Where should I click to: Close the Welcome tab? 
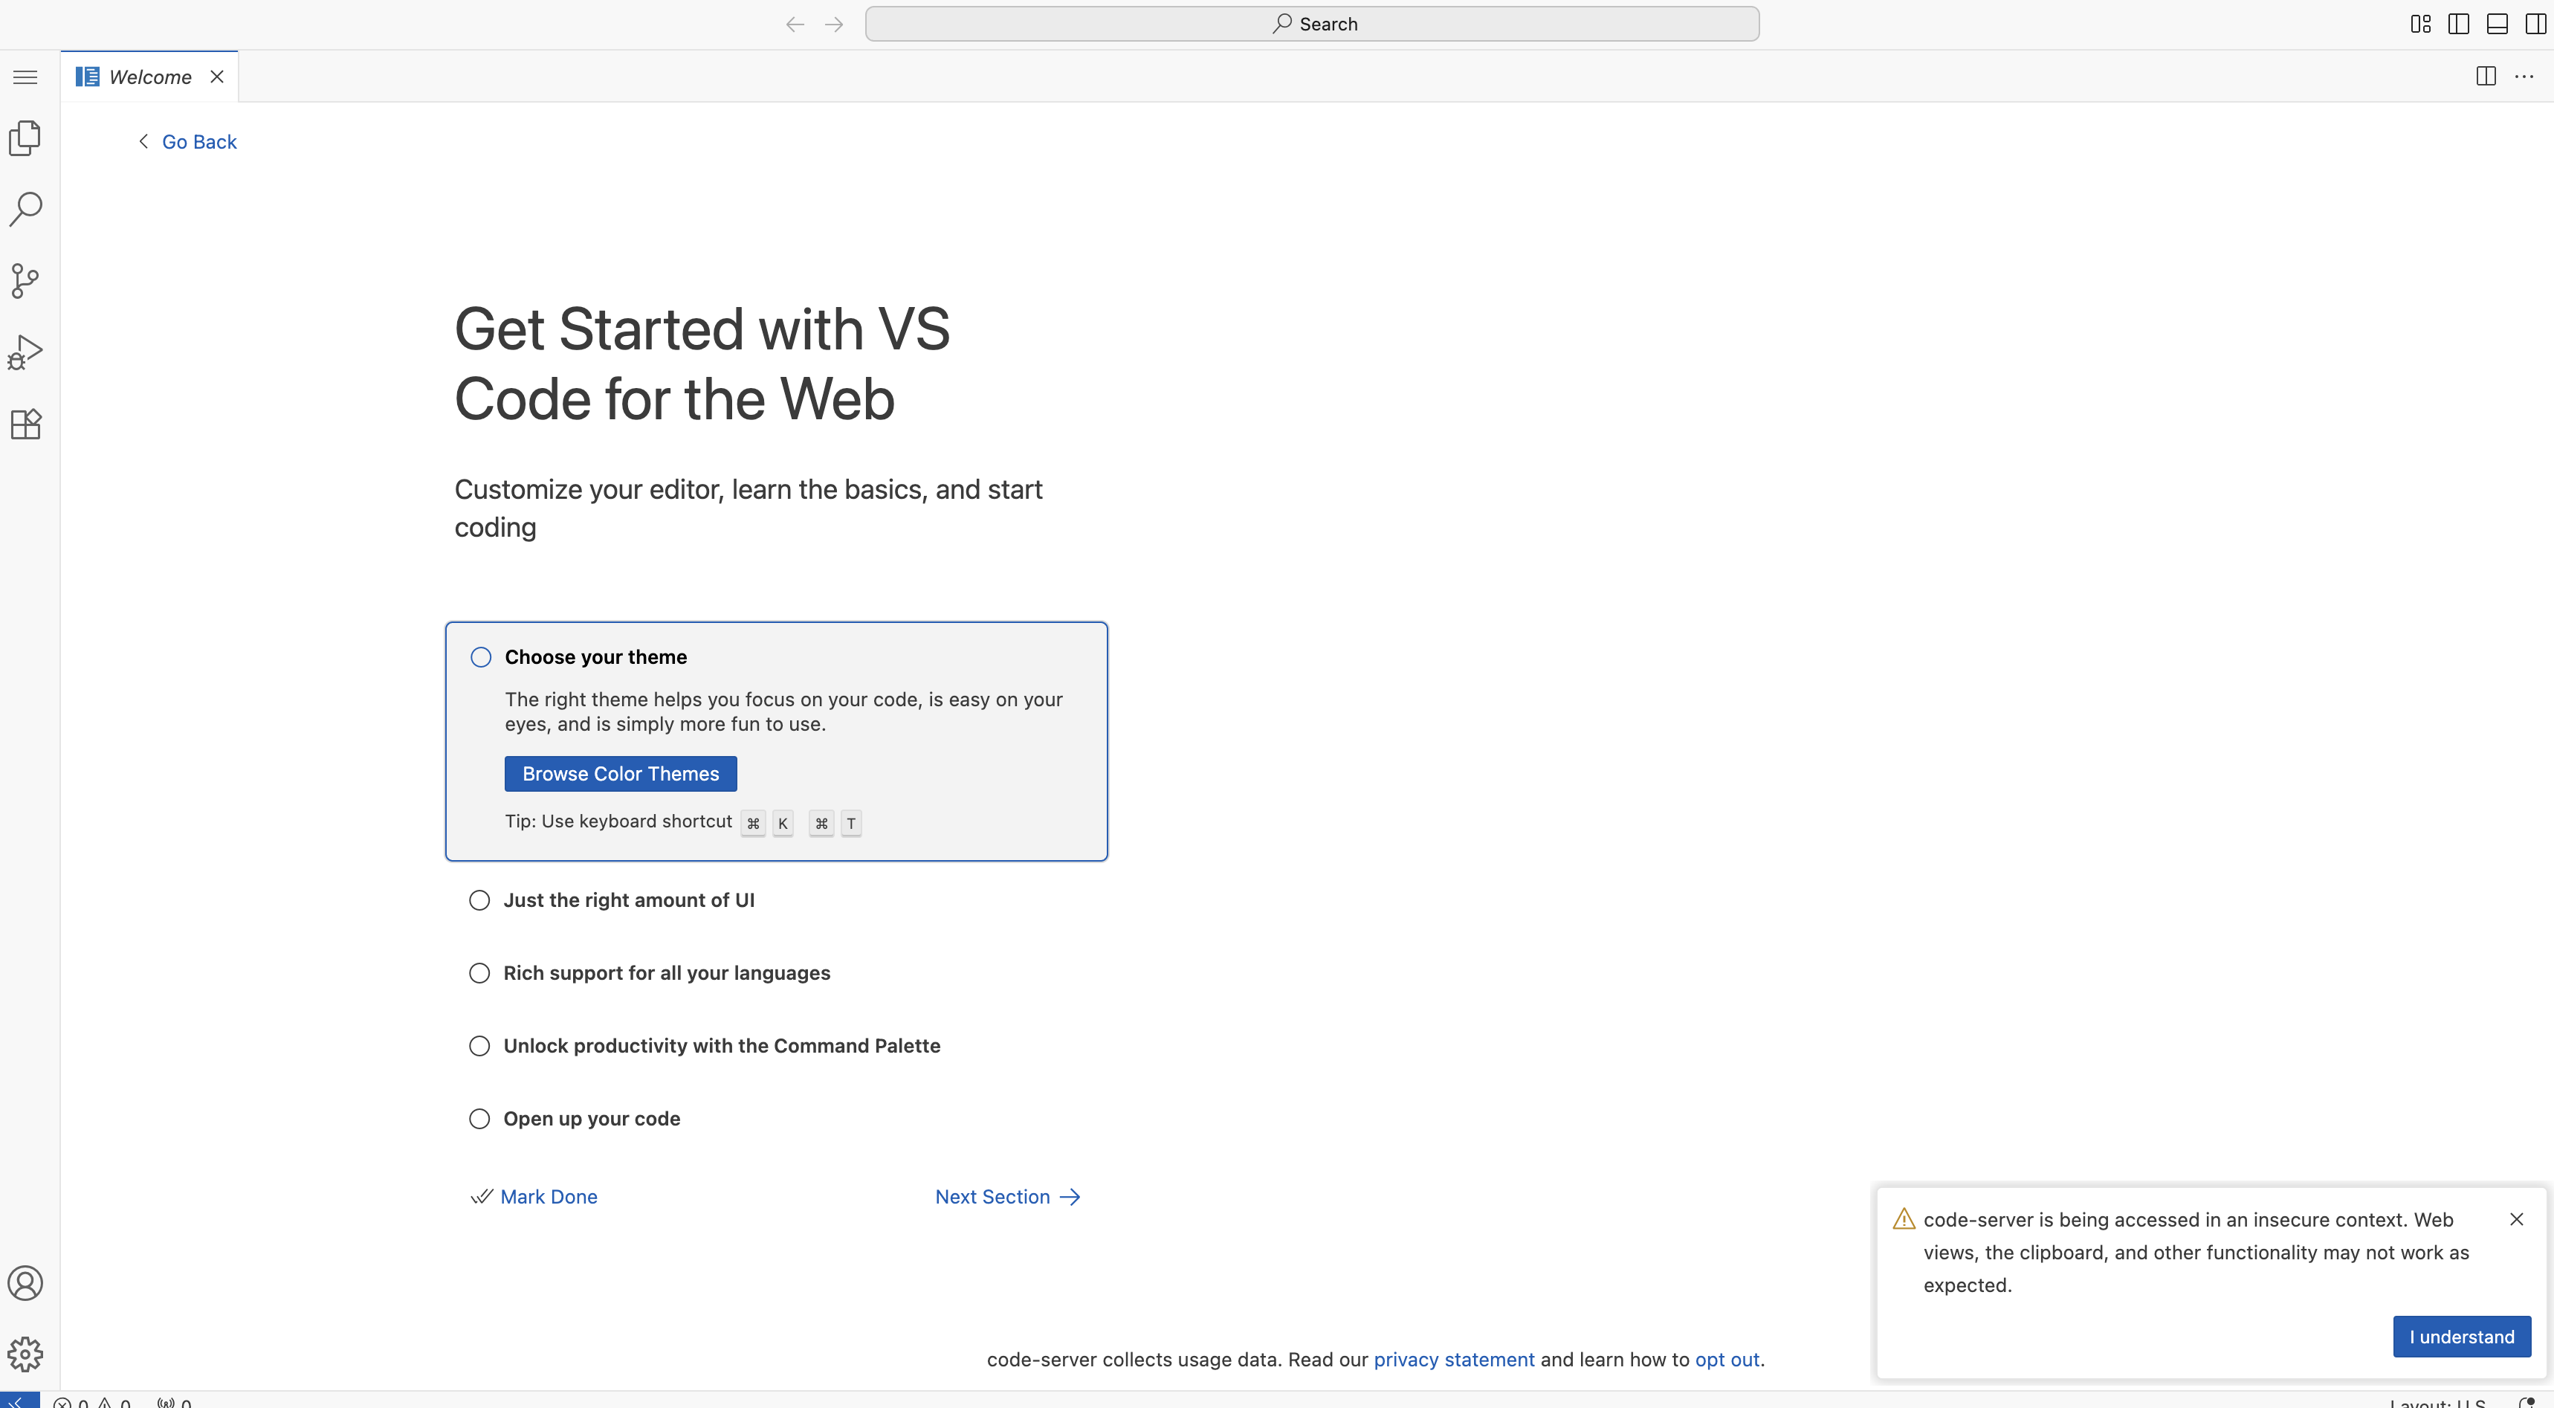[x=217, y=77]
